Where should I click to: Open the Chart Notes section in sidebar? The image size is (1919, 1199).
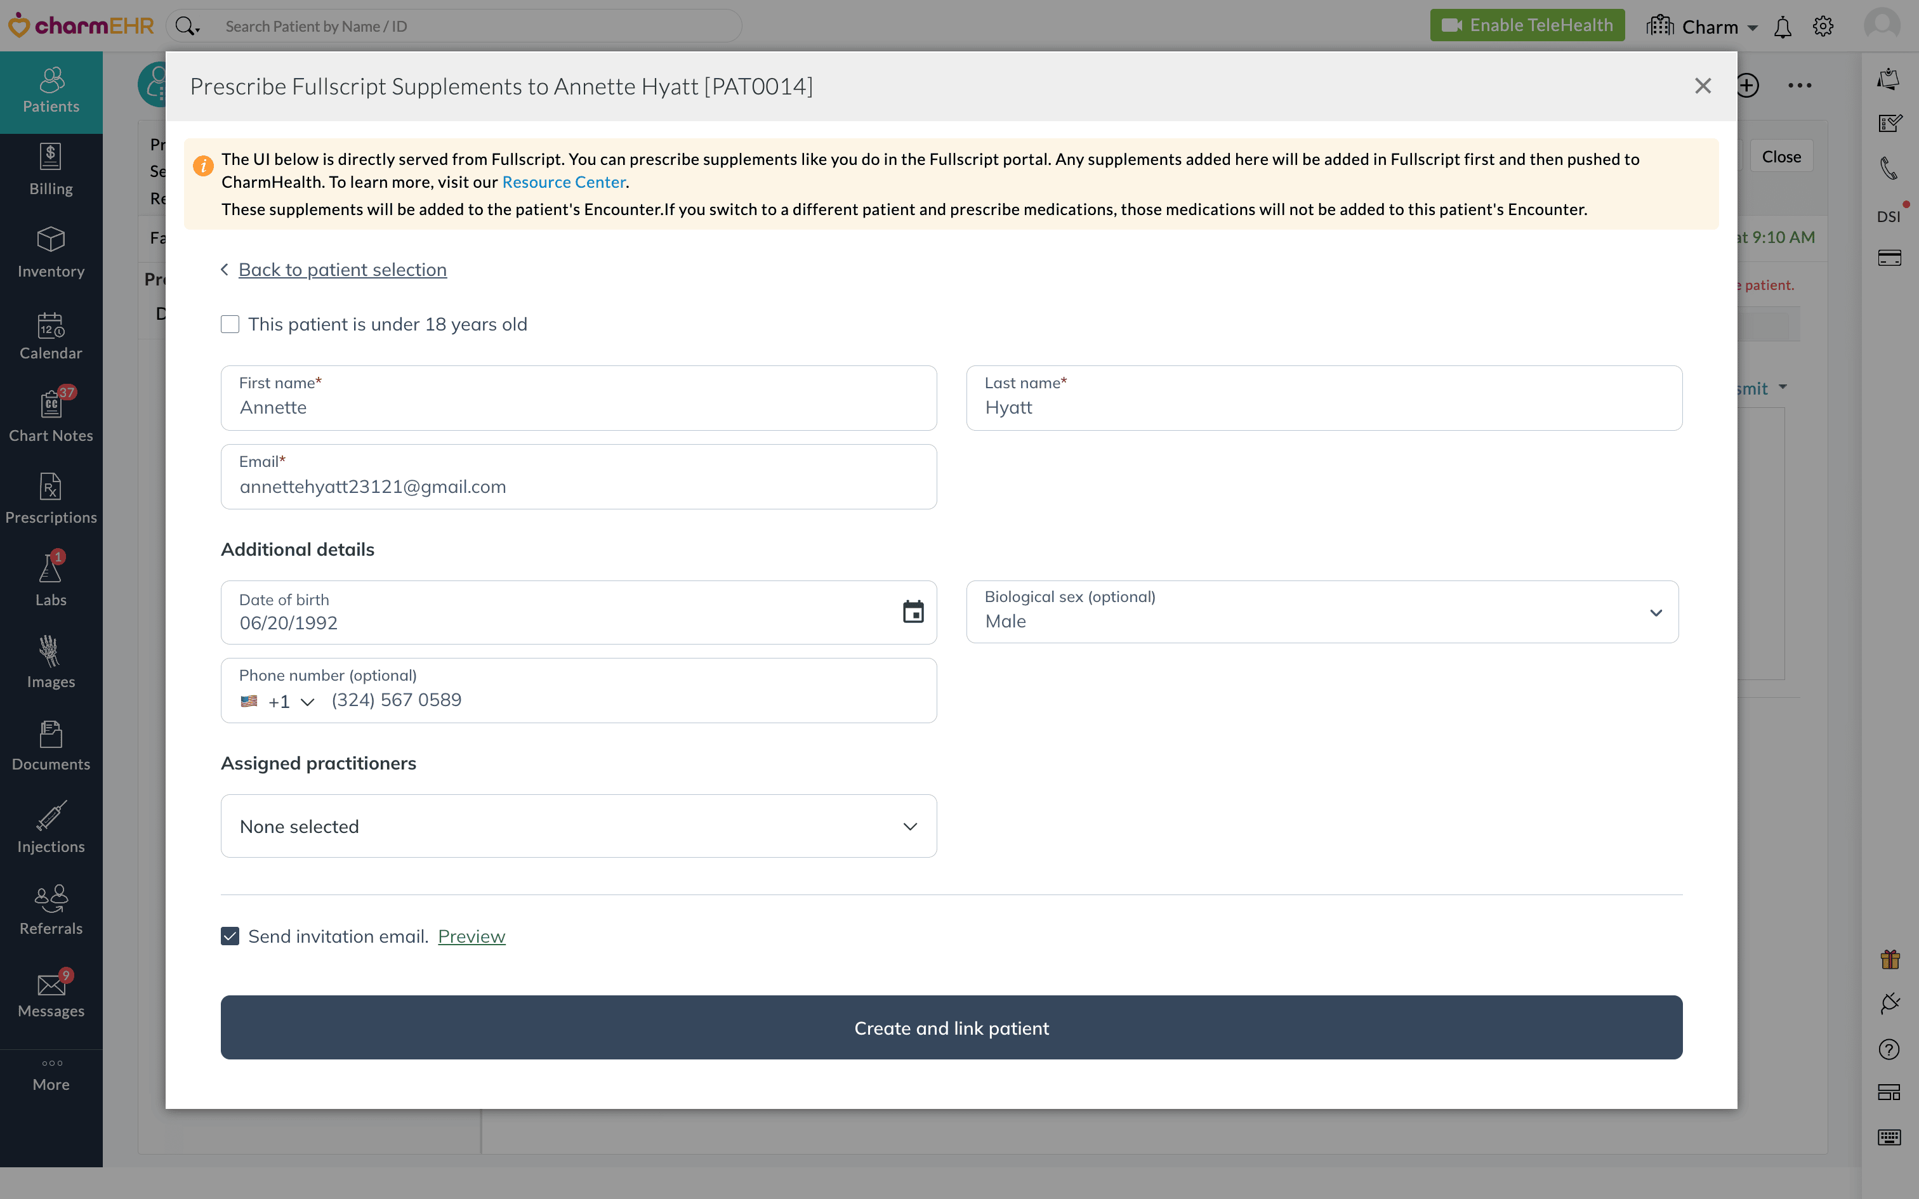pos(51,415)
